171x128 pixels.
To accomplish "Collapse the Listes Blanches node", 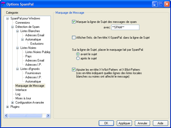I will point(18,31).
